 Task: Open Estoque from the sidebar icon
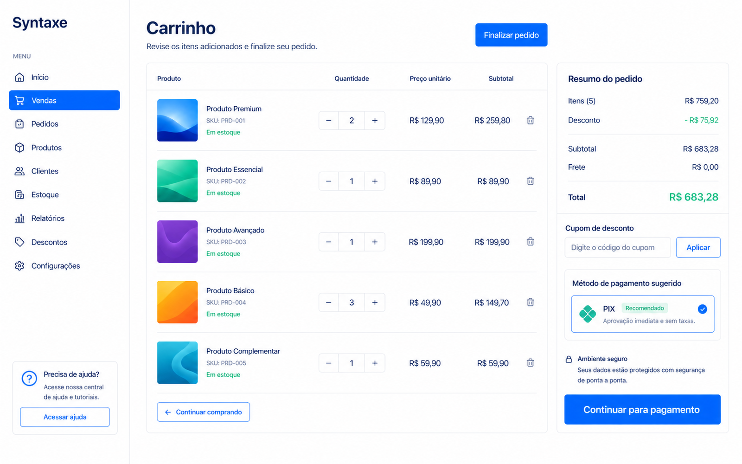(19, 194)
